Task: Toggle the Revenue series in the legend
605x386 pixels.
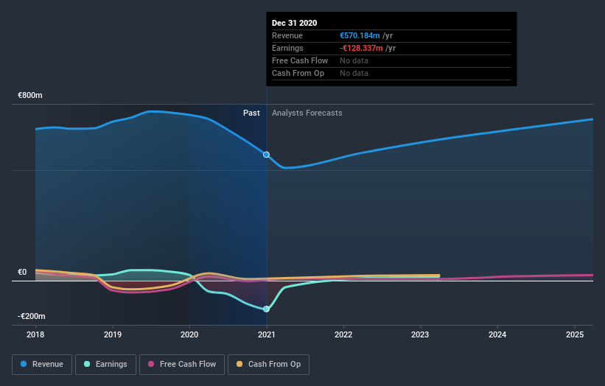Action: pos(42,365)
